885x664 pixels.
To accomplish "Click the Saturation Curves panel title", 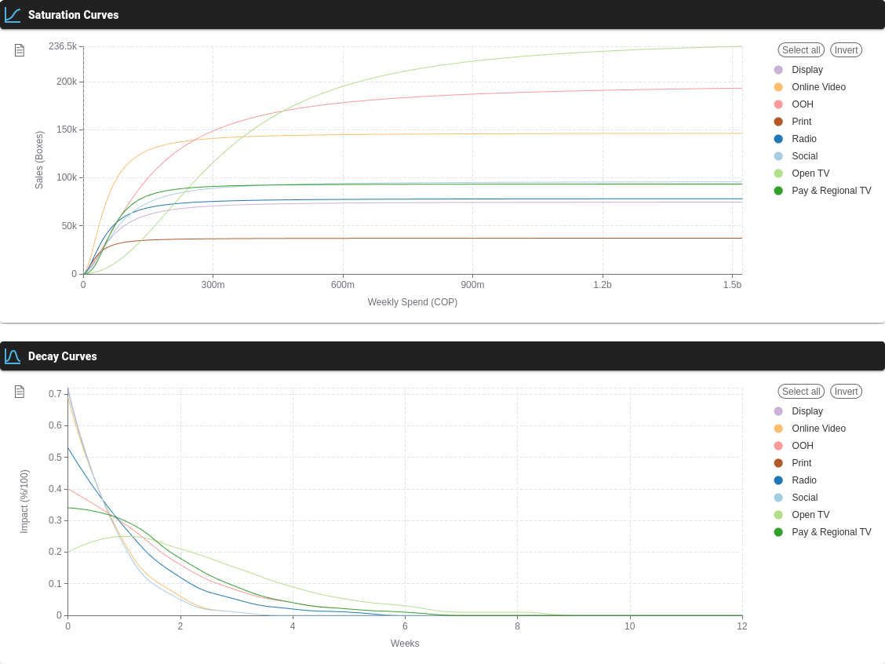I will tap(73, 15).
